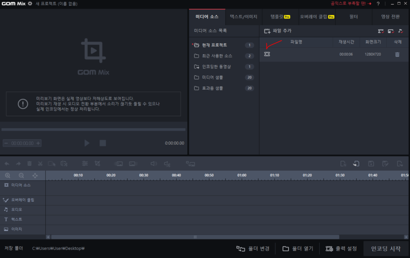Click the fade-out image effect icon
Image resolution: width=410 pixels, height=258 pixels.
pyautogui.click(x=133, y=164)
